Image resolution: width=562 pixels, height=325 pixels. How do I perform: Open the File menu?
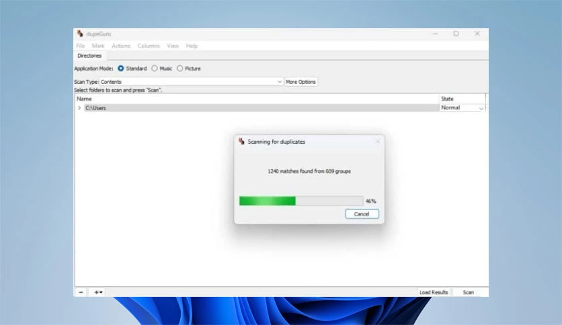pyautogui.click(x=81, y=46)
